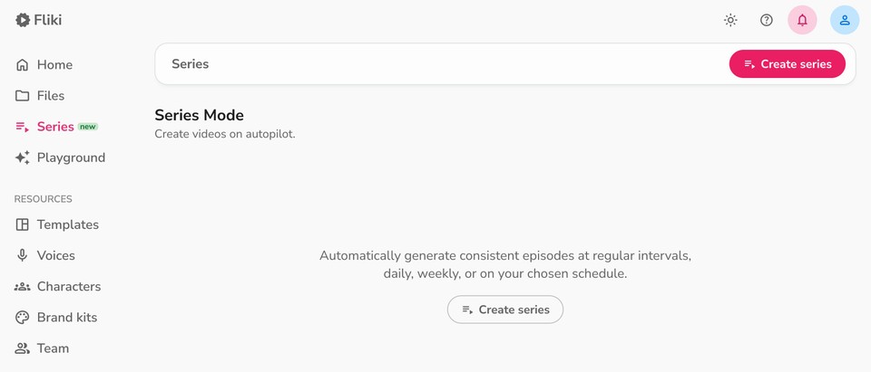Click the Templates layout icon
Screen dimensions: 871x372
23,224
